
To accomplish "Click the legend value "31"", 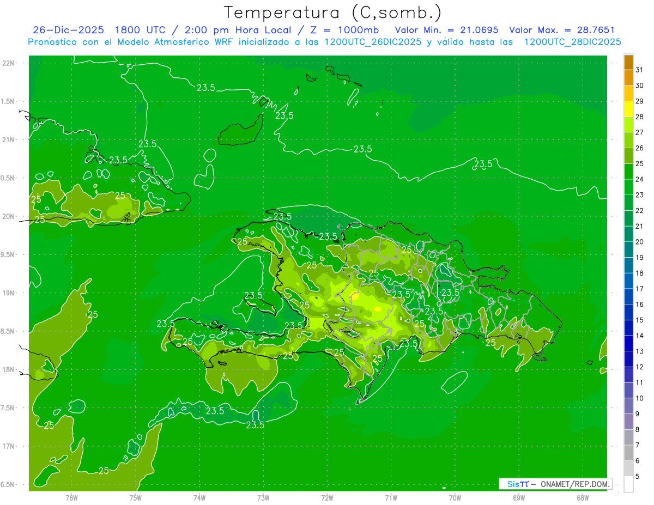I will [640, 70].
